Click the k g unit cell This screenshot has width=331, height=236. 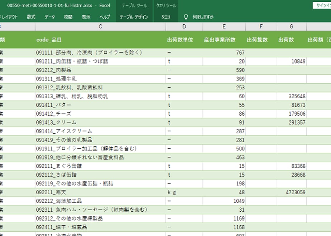tap(184, 192)
